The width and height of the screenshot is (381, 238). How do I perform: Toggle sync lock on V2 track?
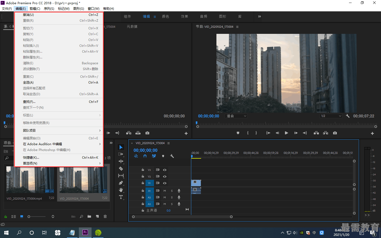(157, 176)
